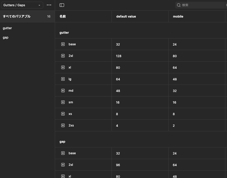Open the three-dot more options menu
Image resolution: width=227 pixels, height=178 pixels.
click(49, 5)
